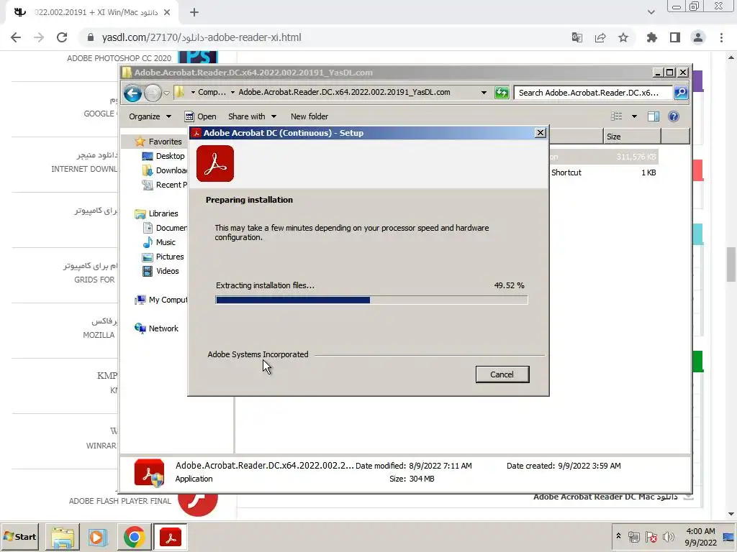Cancel the Adobe Acrobat DC setup
Screen dimensions: 737x552
[x=502, y=374]
